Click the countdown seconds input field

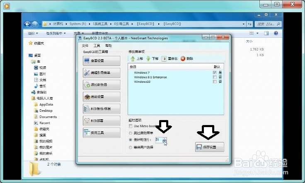click(159, 140)
